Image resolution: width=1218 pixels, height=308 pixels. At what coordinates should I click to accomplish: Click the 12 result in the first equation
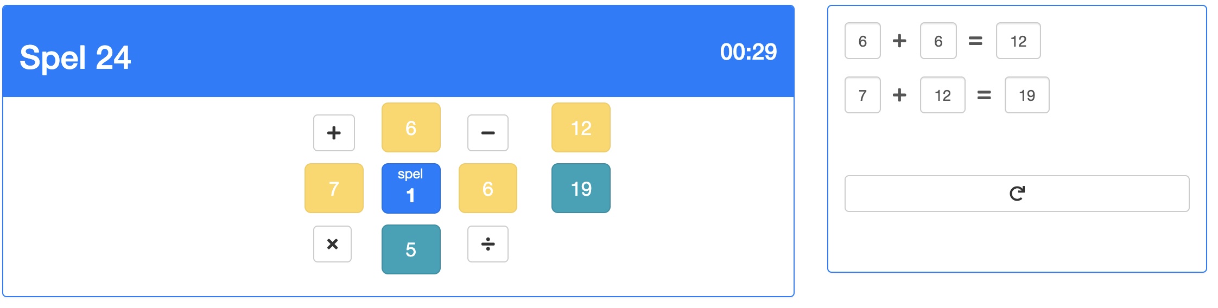[x=1018, y=41]
